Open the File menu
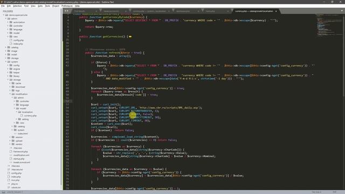This screenshot has height=194, width=345. pyautogui.click(x=3, y=6)
